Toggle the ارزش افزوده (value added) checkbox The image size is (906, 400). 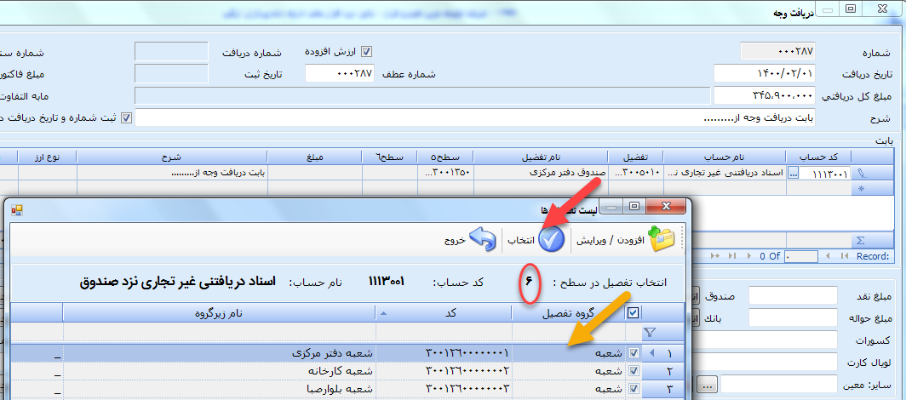[x=366, y=51]
